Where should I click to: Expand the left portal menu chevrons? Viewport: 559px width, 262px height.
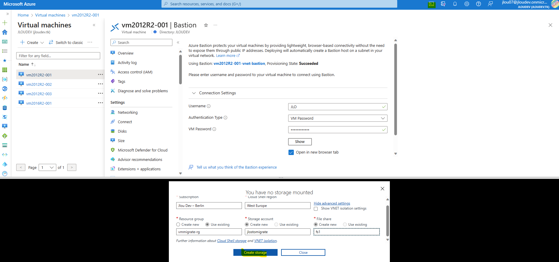click(8, 14)
